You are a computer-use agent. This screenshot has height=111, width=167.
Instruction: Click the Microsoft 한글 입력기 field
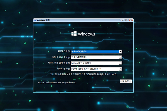click(95, 63)
